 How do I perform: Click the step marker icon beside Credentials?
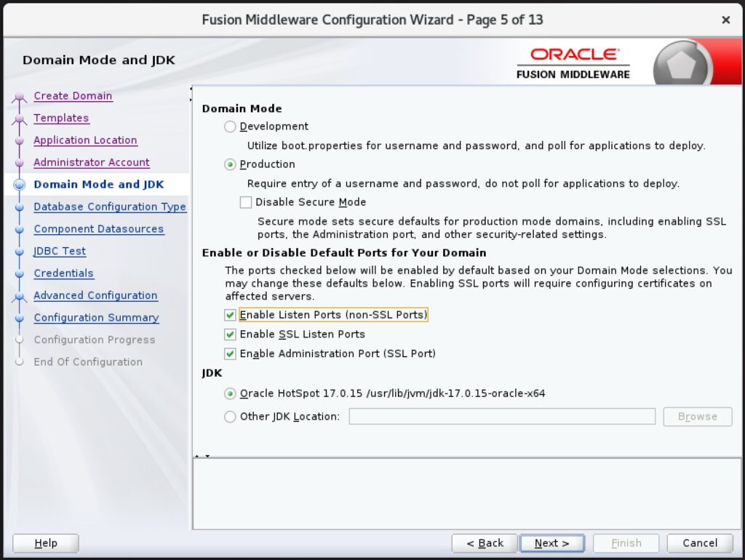click(x=20, y=273)
